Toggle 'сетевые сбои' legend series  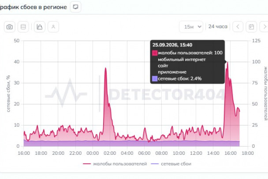(171, 164)
